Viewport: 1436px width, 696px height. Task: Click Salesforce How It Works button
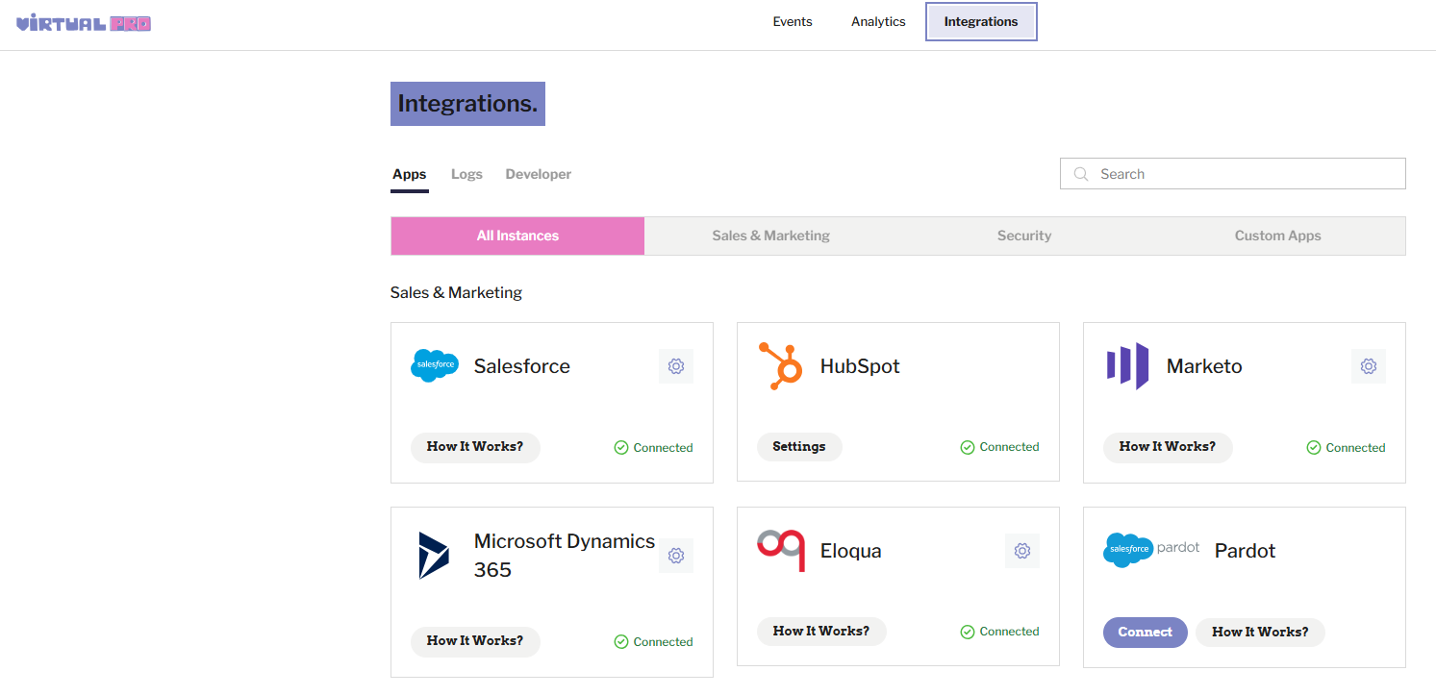pyautogui.click(x=475, y=447)
